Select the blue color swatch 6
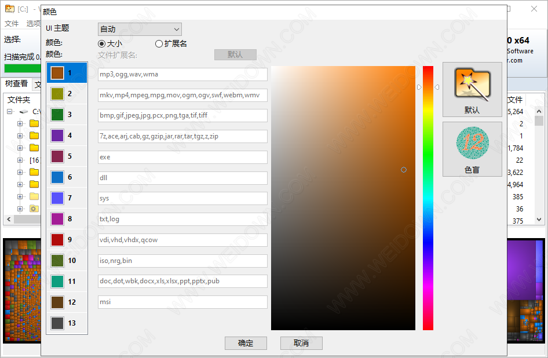 [x=57, y=177]
